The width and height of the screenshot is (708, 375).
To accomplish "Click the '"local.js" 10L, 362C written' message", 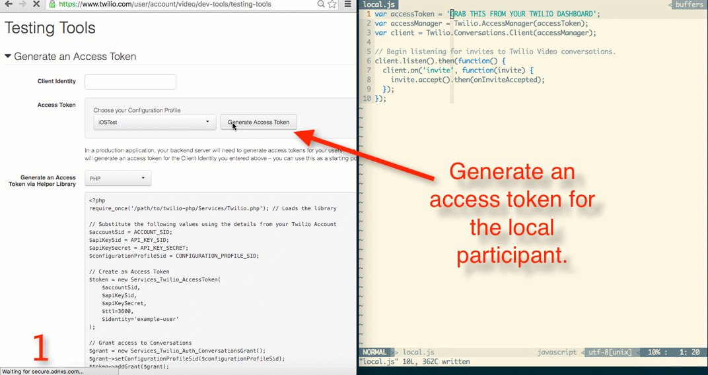I will pos(415,361).
